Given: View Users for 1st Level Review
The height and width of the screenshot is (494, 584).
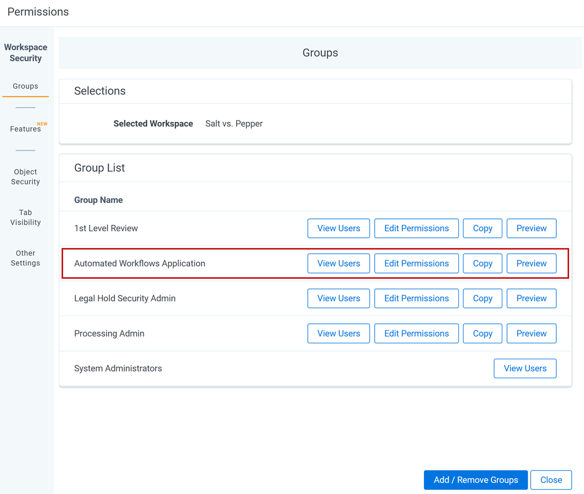Looking at the screenshot, I should pos(339,229).
